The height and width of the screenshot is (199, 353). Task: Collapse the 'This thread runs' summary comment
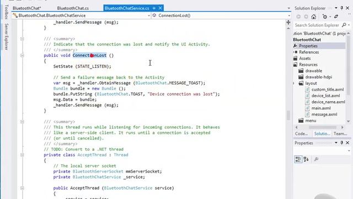click(22, 122)
